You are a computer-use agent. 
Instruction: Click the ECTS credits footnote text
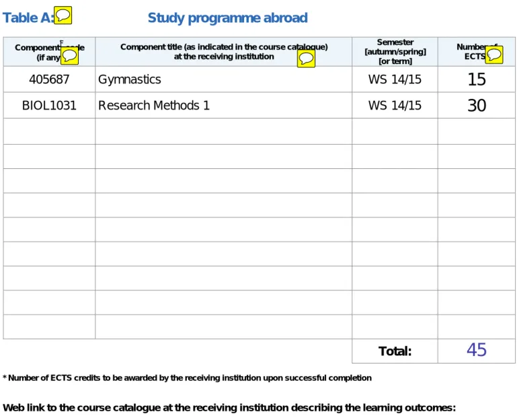[187, 378]
